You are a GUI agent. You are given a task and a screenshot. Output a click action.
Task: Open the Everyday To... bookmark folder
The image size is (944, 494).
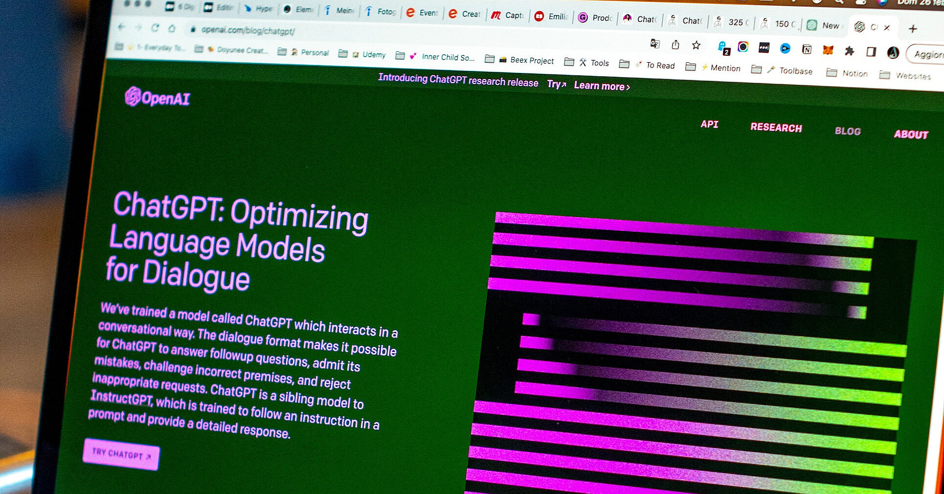[x=150, y=47]
